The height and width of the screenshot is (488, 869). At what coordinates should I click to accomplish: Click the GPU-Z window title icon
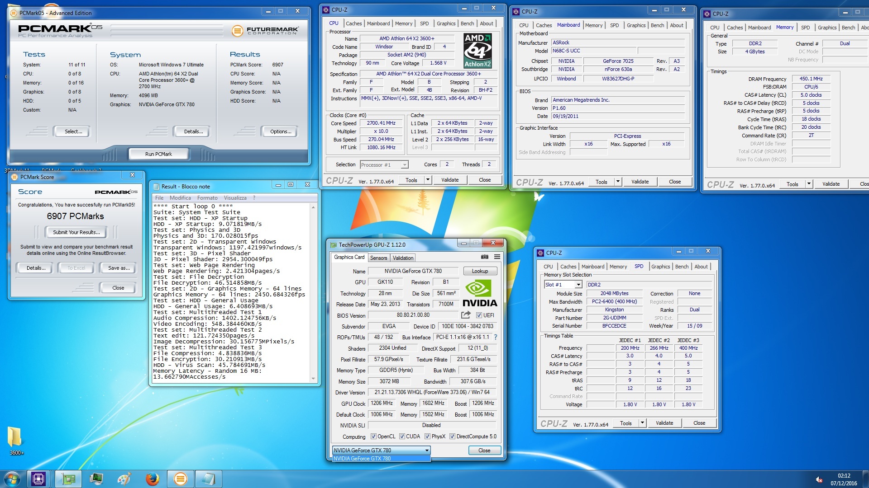[334, 245]
